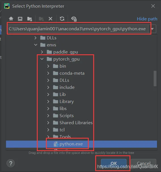
Task: Select the include folder name
Action: pyautogui.click(x=67, y=87)
